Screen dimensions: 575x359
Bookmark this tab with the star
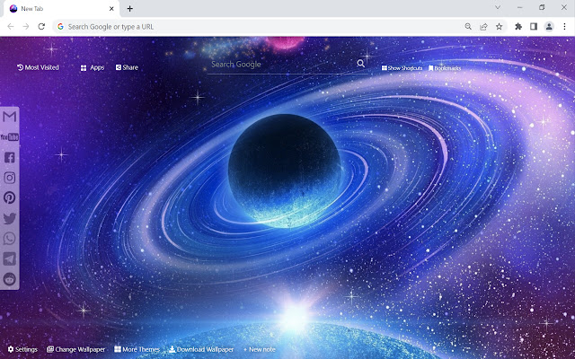(500, 26)
